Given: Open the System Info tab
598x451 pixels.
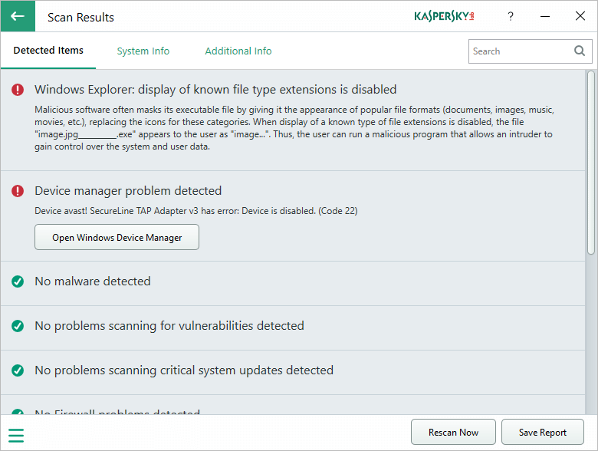Looking at the screenshot, I should [x=143, y=51].
